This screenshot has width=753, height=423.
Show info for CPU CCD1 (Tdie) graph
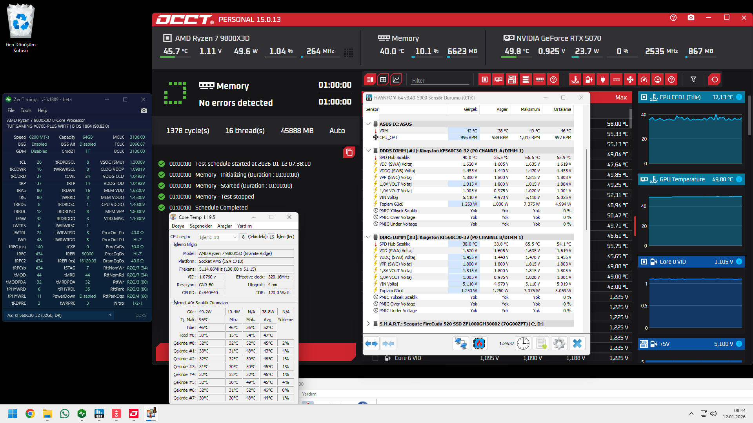739,97
